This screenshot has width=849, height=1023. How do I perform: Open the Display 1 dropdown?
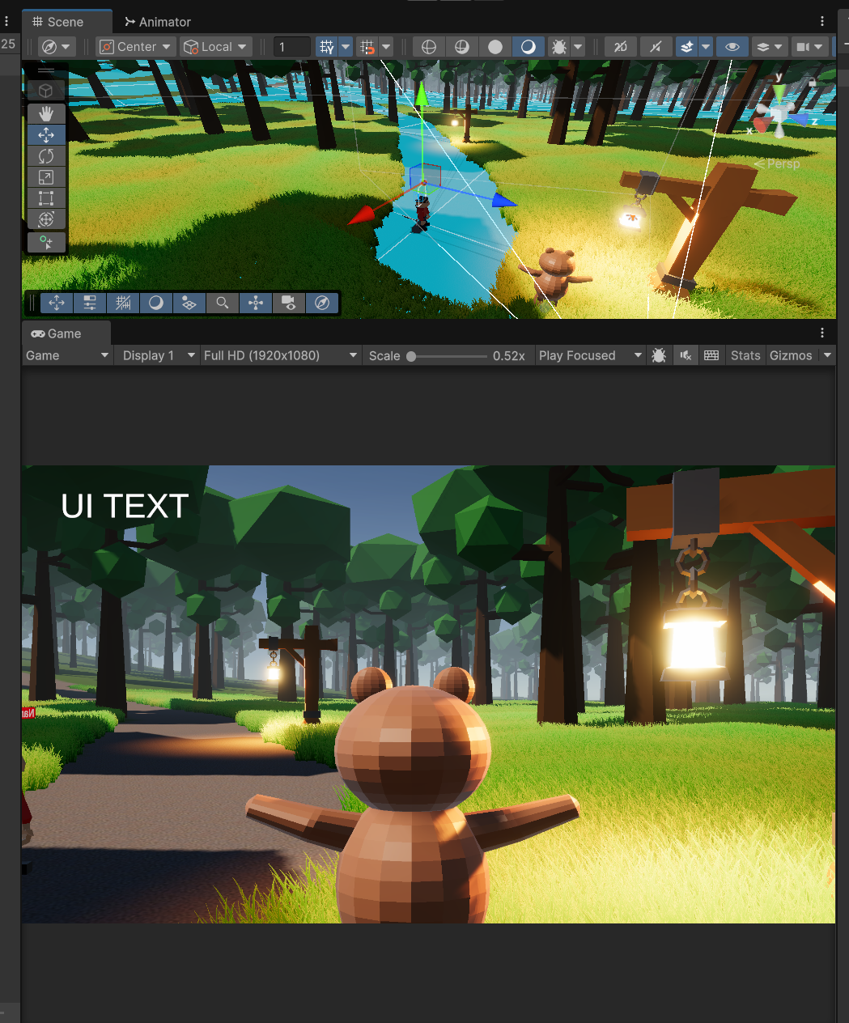tap(158, 355)
